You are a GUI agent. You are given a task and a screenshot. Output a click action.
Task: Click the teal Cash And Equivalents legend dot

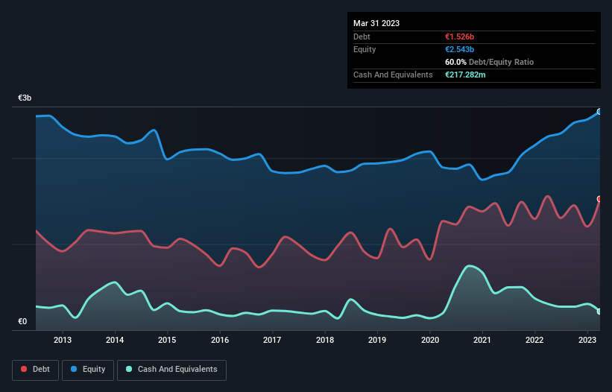click(x=129, y=369)
